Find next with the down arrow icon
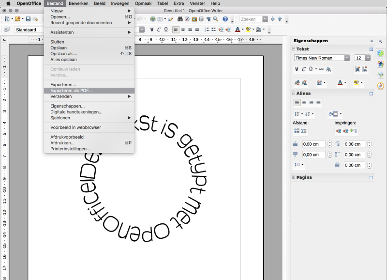This screenshot has height=280, width=387. click(272, 19)
